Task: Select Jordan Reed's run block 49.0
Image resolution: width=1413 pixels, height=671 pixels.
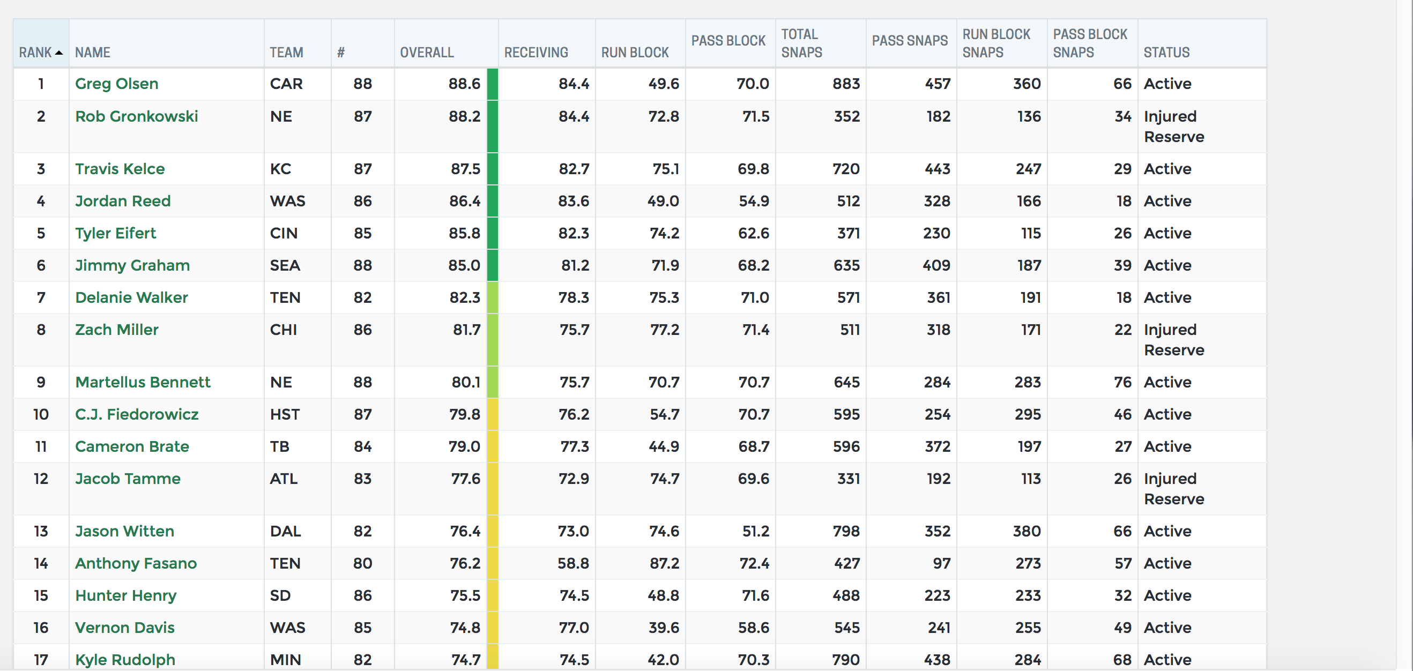Action: (663, 201)
